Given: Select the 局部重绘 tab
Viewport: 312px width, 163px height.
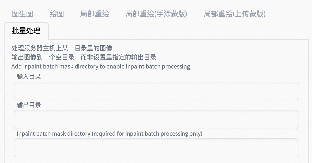Looking at the screenshot, I should 94,14.
